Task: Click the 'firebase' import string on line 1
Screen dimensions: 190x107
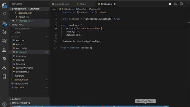Action: pos(101,12)
